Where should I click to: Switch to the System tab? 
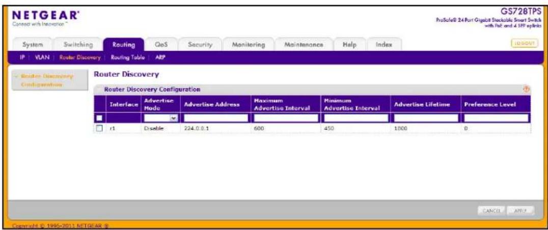click(33, 45)
